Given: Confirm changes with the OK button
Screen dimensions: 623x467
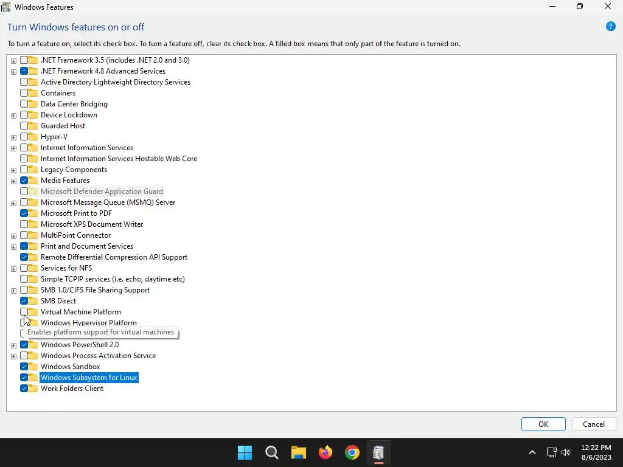Looking at the screenshot, I should tap(543, 424).
